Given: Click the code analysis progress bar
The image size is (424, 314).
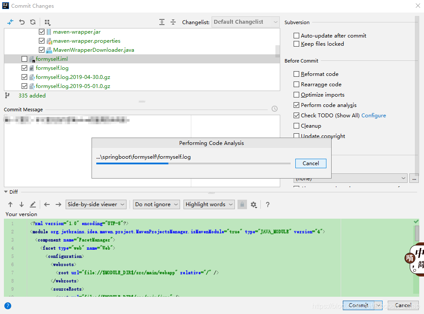Looking at the screenshot, I should click(193, 163).
